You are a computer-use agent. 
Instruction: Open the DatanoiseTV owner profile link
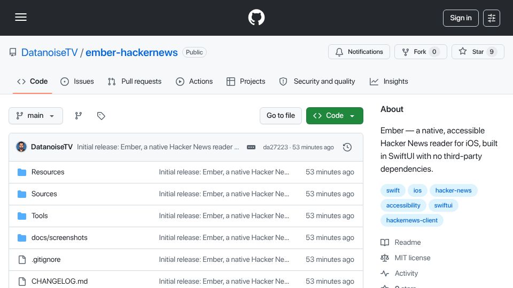49,52
